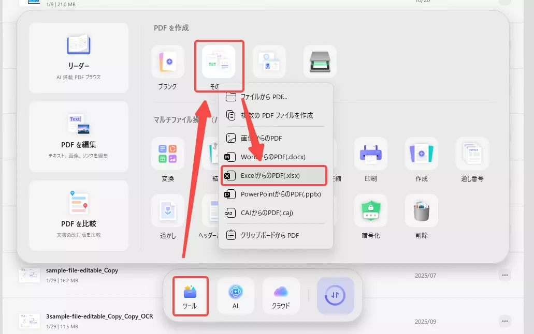This screenshot has height=334, width=534.
Task: Click the CAJ icon in the menu
Action: (x=230, y=213)
